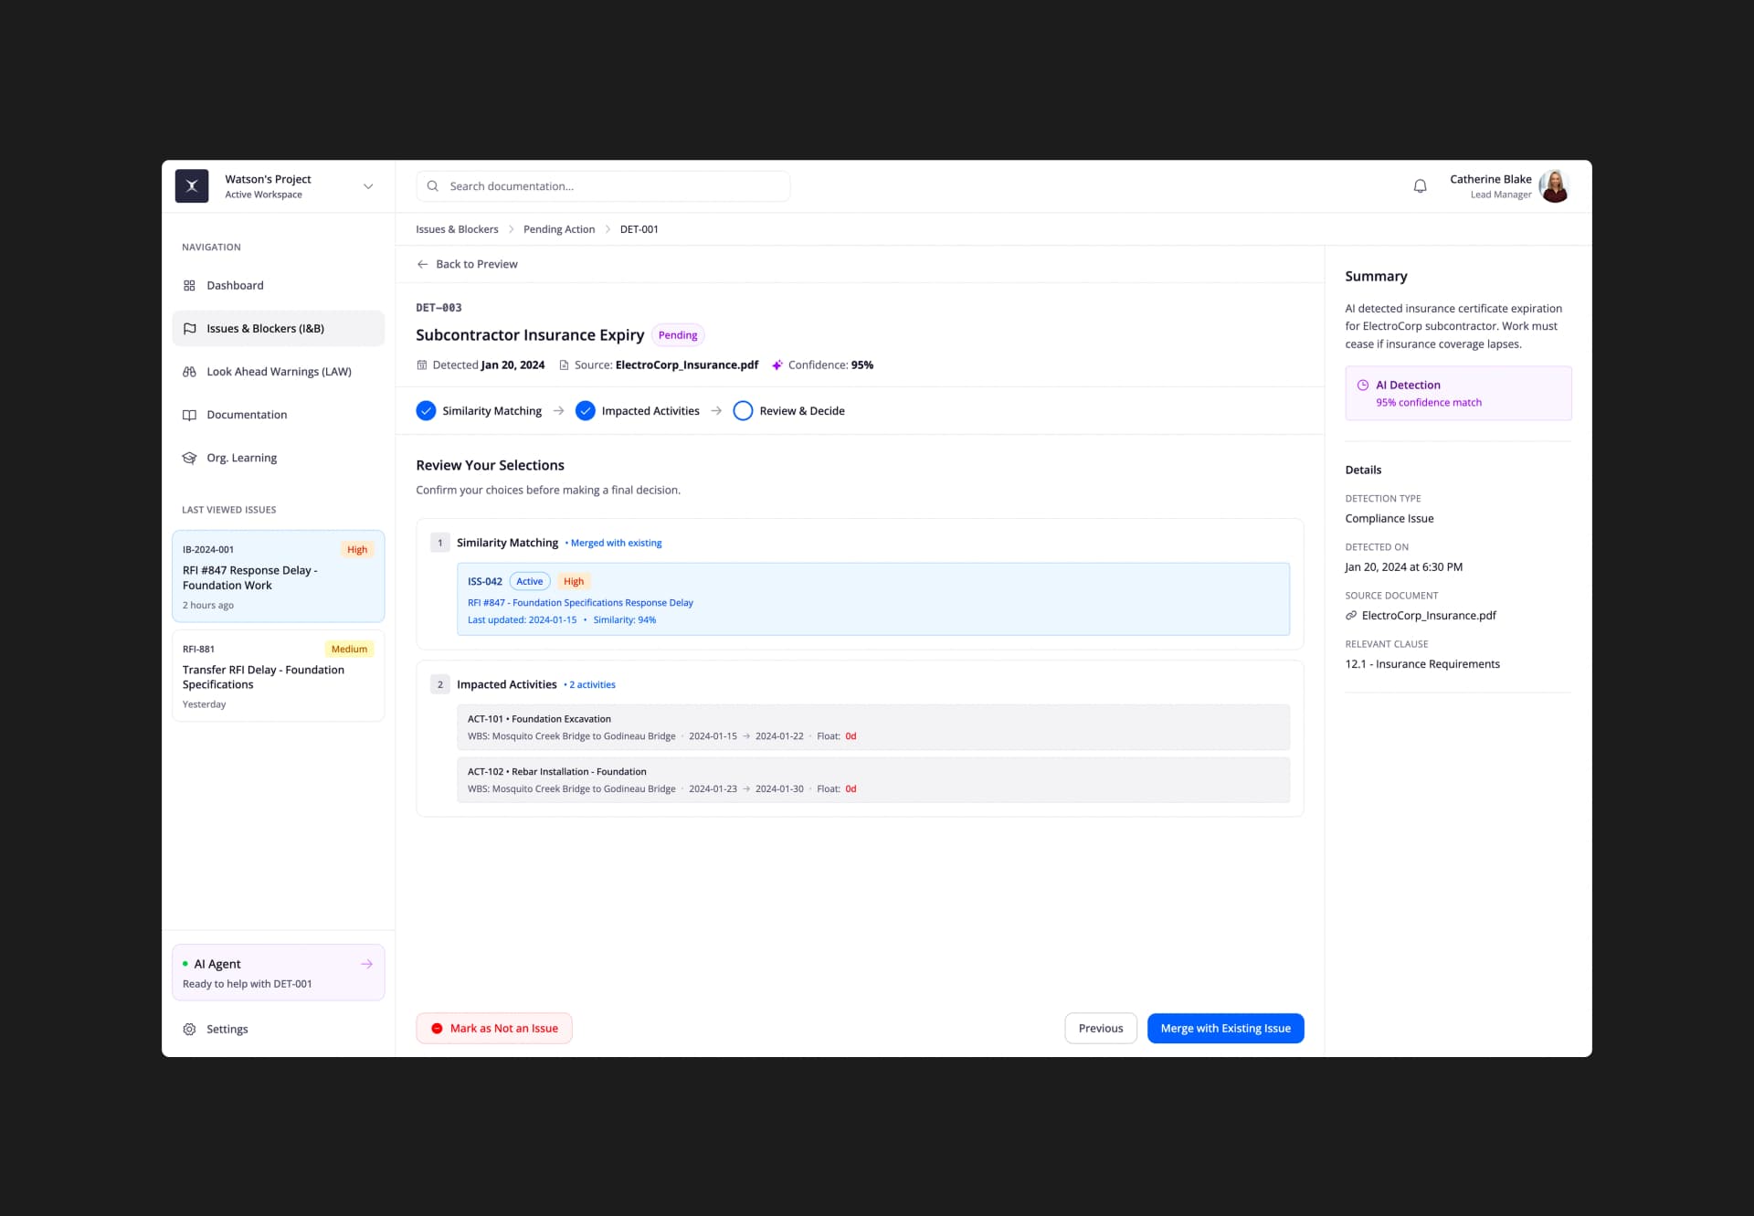Click the Medium badge on RFI-881
The image size is (1754, 1216).
coord(349,650)
